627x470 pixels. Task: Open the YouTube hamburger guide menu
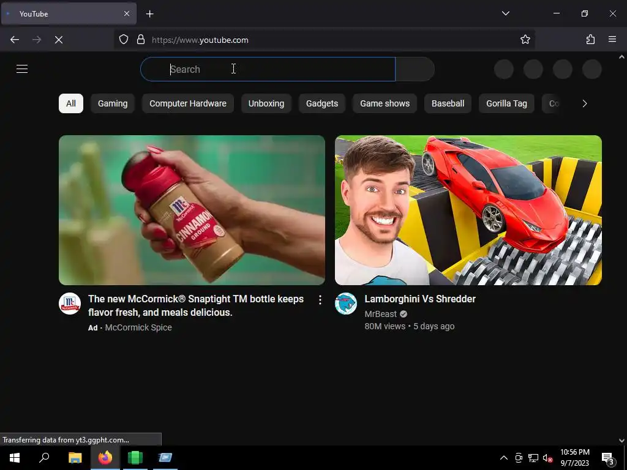[x=22, y=69]
